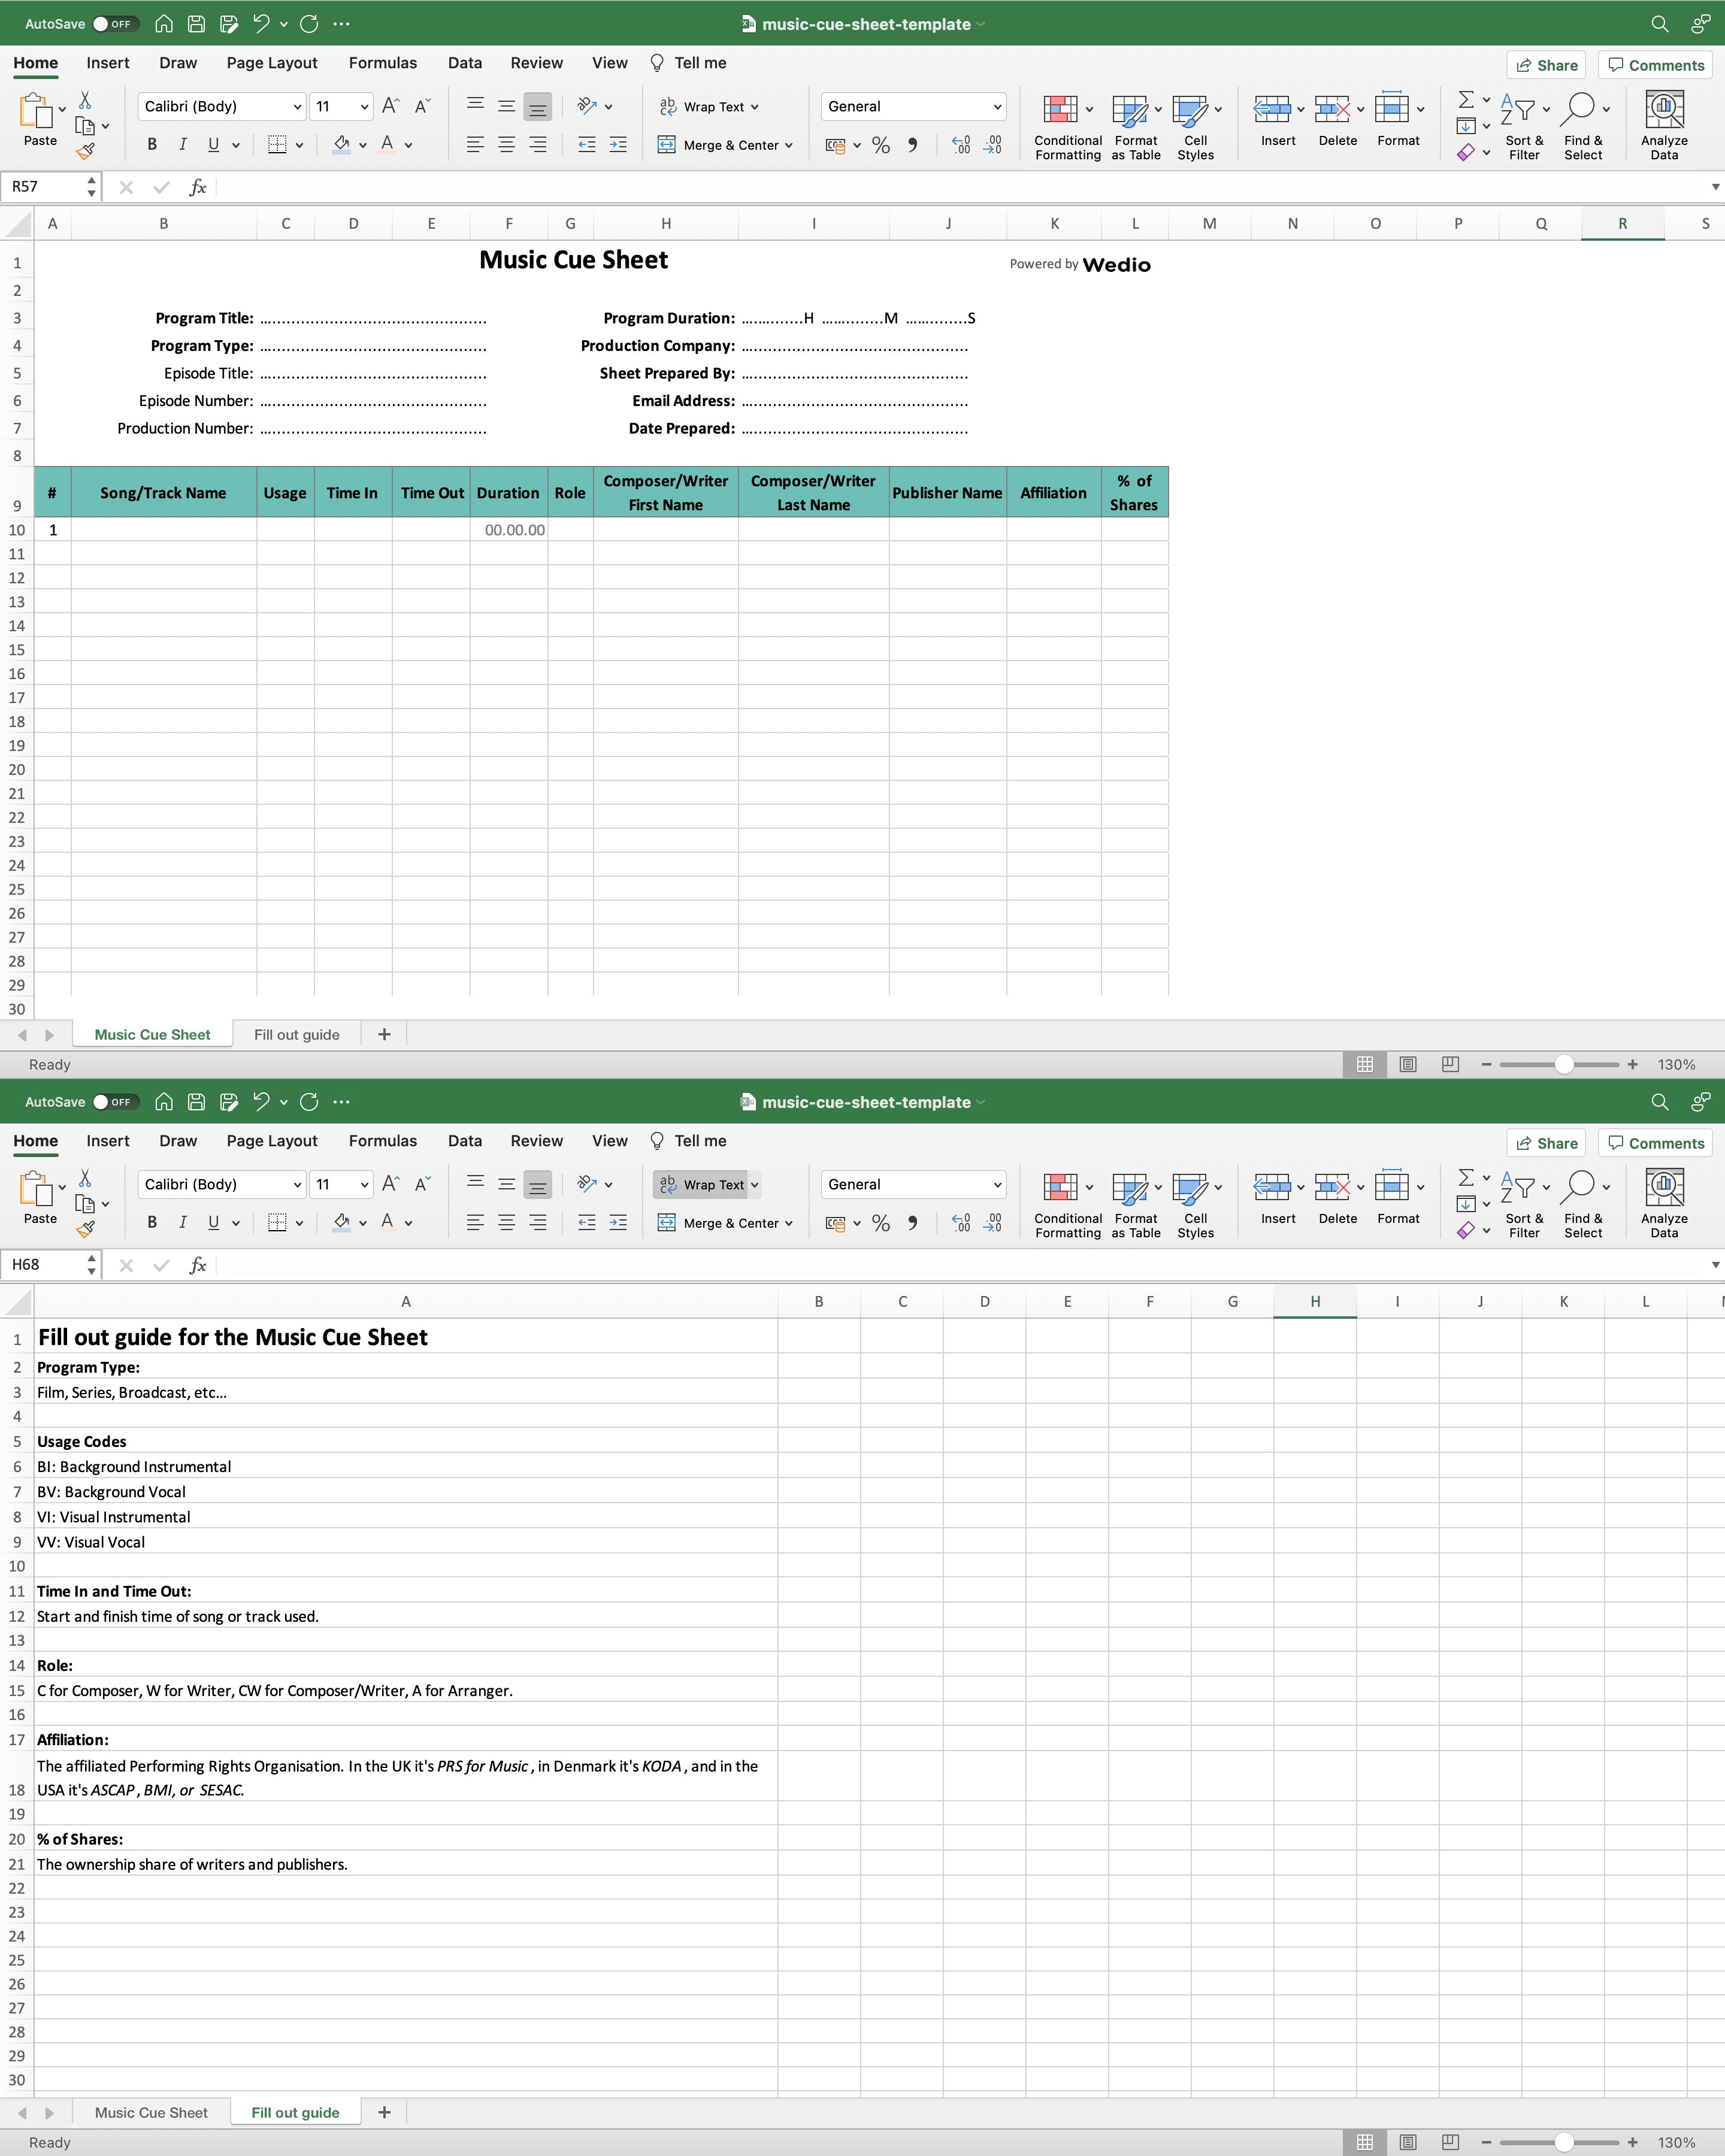Toggle Italic in top window ribbon
Screen dimensions: 1725x2156
(x=182, y=145)
